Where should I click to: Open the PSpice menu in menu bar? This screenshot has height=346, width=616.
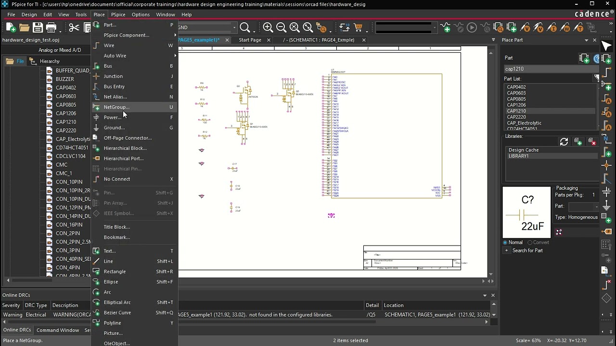[x=118, y=14]
